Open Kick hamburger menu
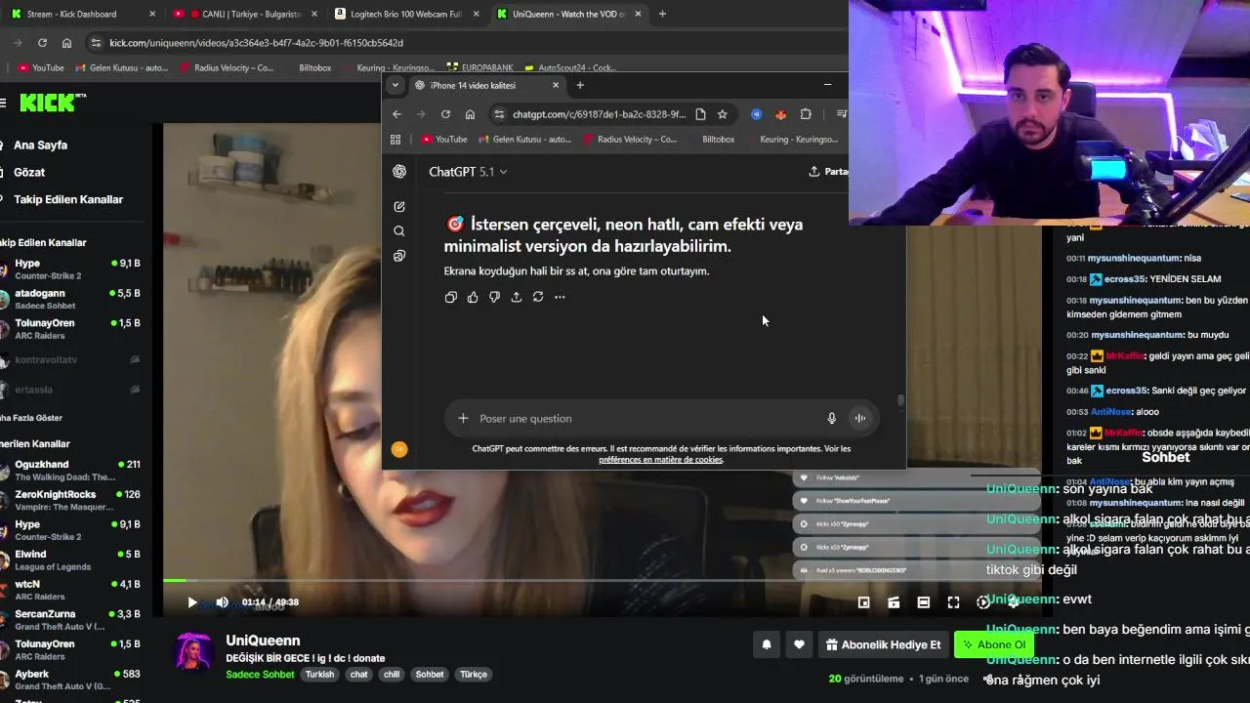1250x703 pixels. 3,103
